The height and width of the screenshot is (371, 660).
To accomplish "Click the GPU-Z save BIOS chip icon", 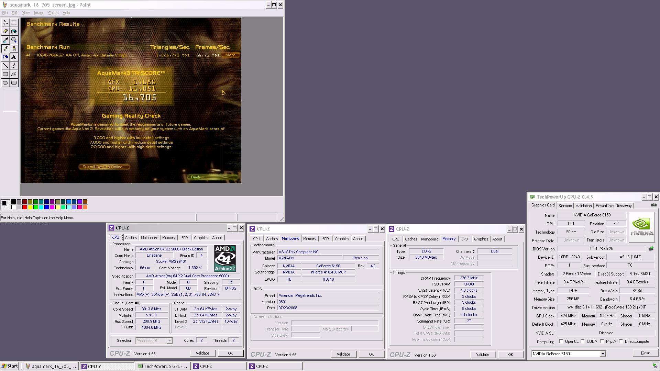I will tap(651, 248).
